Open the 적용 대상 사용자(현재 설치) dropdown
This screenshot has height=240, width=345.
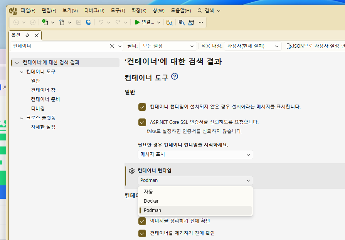[253, 46]
